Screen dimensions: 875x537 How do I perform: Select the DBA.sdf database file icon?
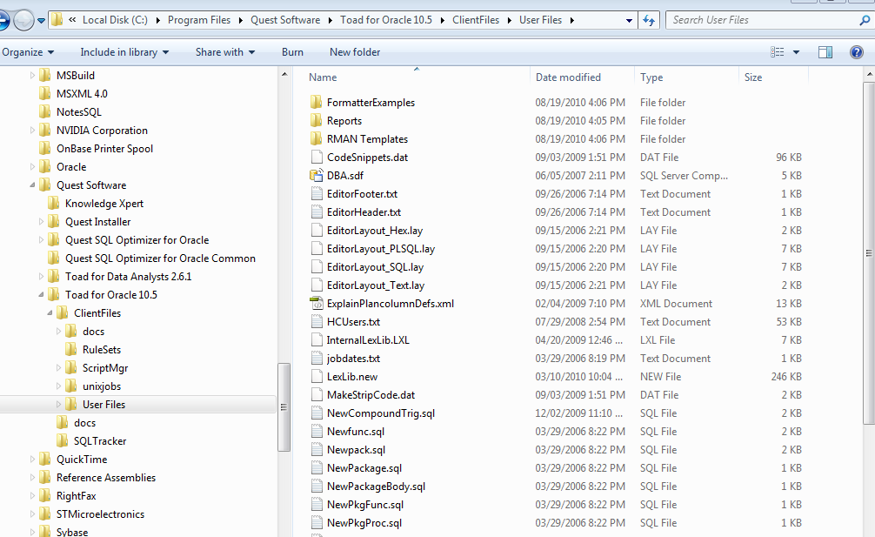point(317,175)
